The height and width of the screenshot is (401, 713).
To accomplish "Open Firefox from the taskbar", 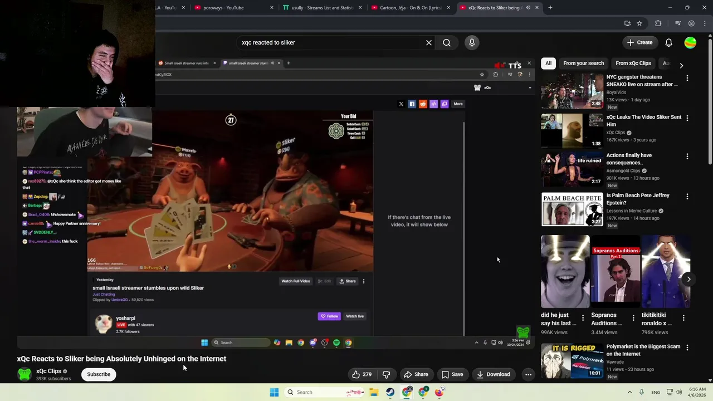I will pos(439,392).
